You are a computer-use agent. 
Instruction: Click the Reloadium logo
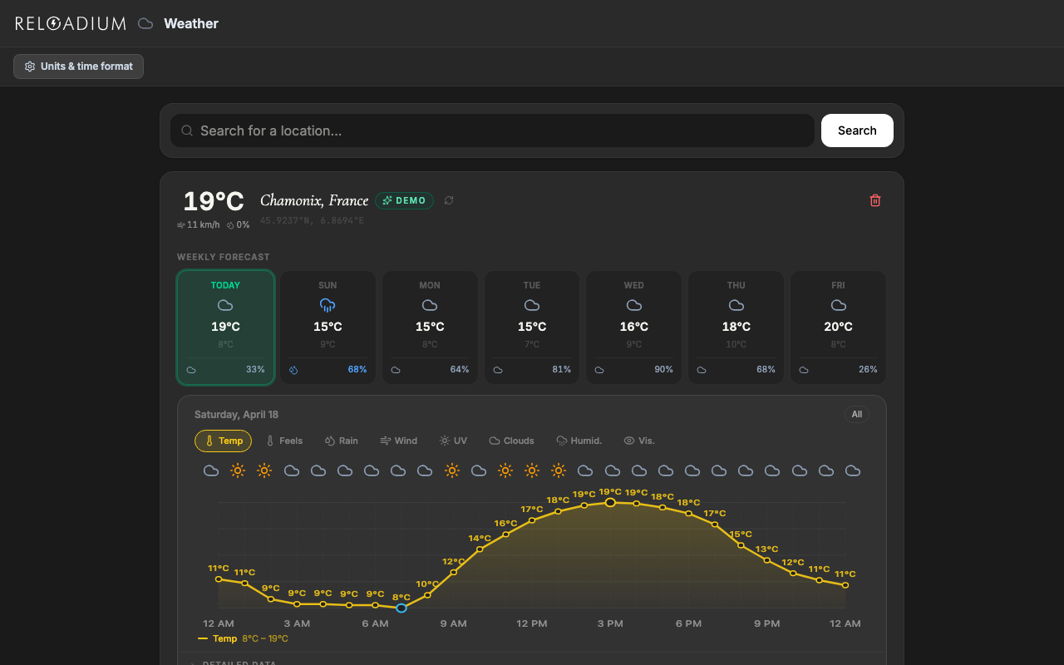click(x=71, y=23)
